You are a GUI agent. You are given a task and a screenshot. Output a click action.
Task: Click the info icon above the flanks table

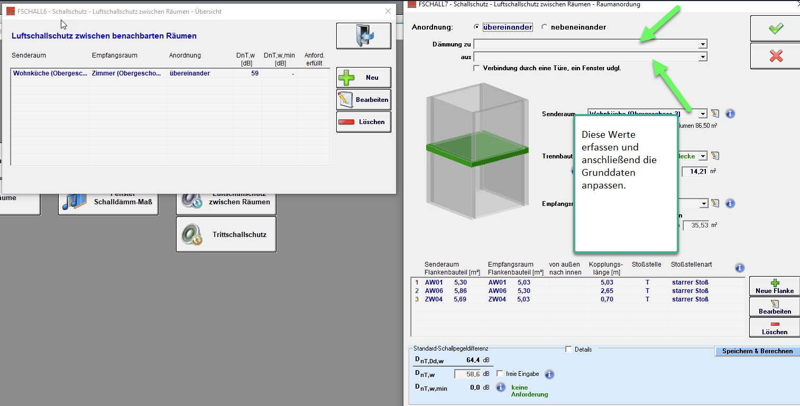coord(740,268)
